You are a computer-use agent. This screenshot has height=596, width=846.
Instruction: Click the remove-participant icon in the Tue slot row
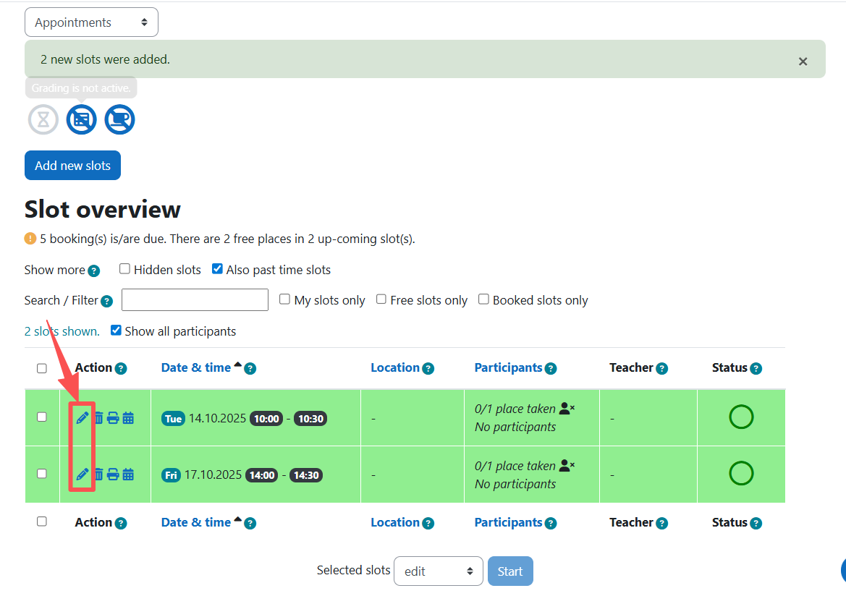[567, 409]
